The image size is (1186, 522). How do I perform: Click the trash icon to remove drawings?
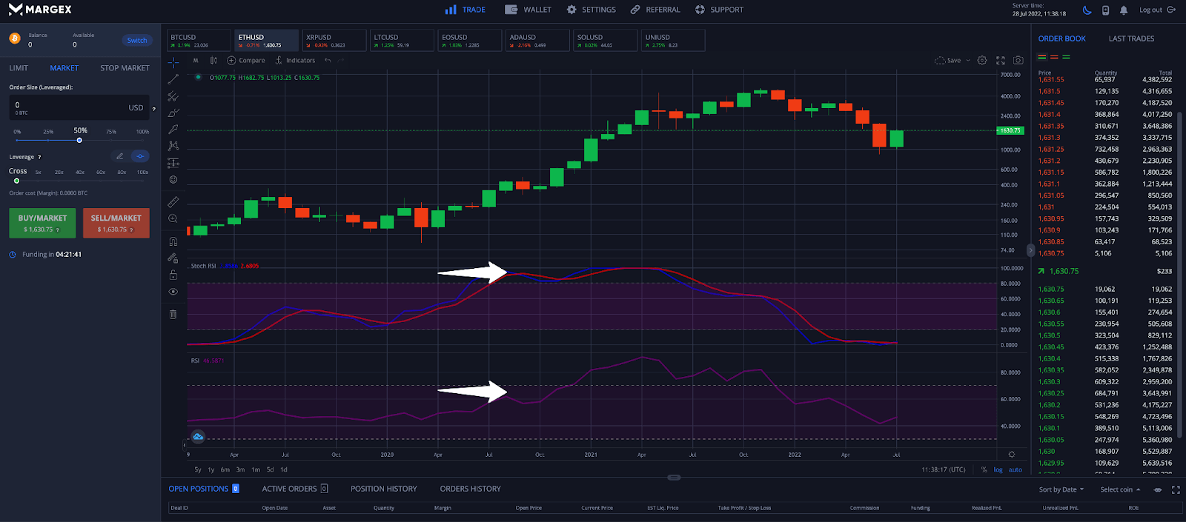click(173, 315)
